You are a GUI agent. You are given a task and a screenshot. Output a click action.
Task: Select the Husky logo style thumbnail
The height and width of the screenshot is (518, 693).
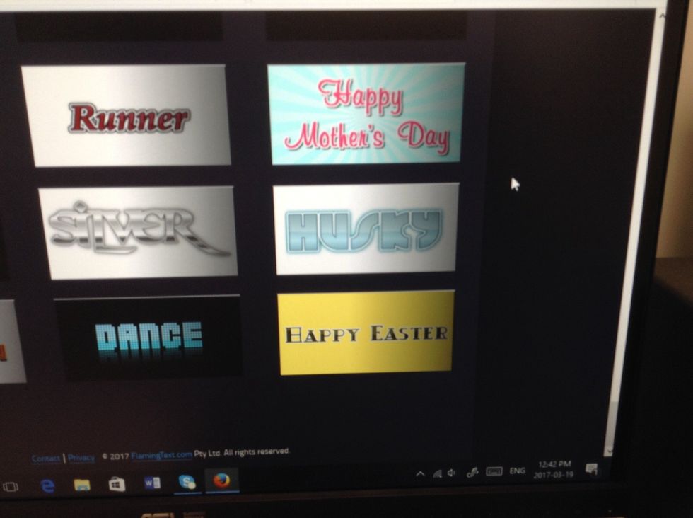366,229
